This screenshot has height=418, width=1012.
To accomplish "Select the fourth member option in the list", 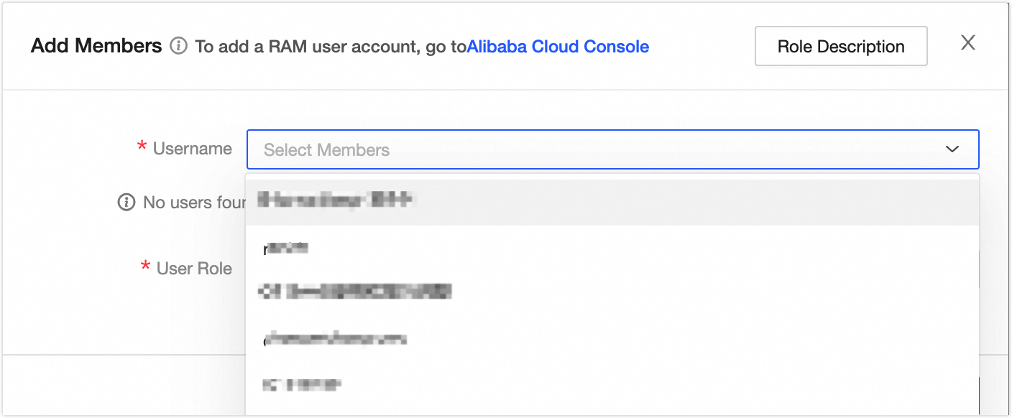I will (x=335, y=338).
